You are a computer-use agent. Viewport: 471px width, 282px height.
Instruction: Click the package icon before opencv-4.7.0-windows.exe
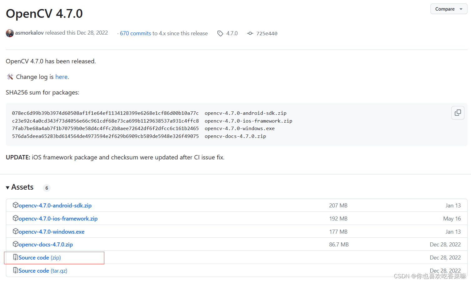point(15,231)
